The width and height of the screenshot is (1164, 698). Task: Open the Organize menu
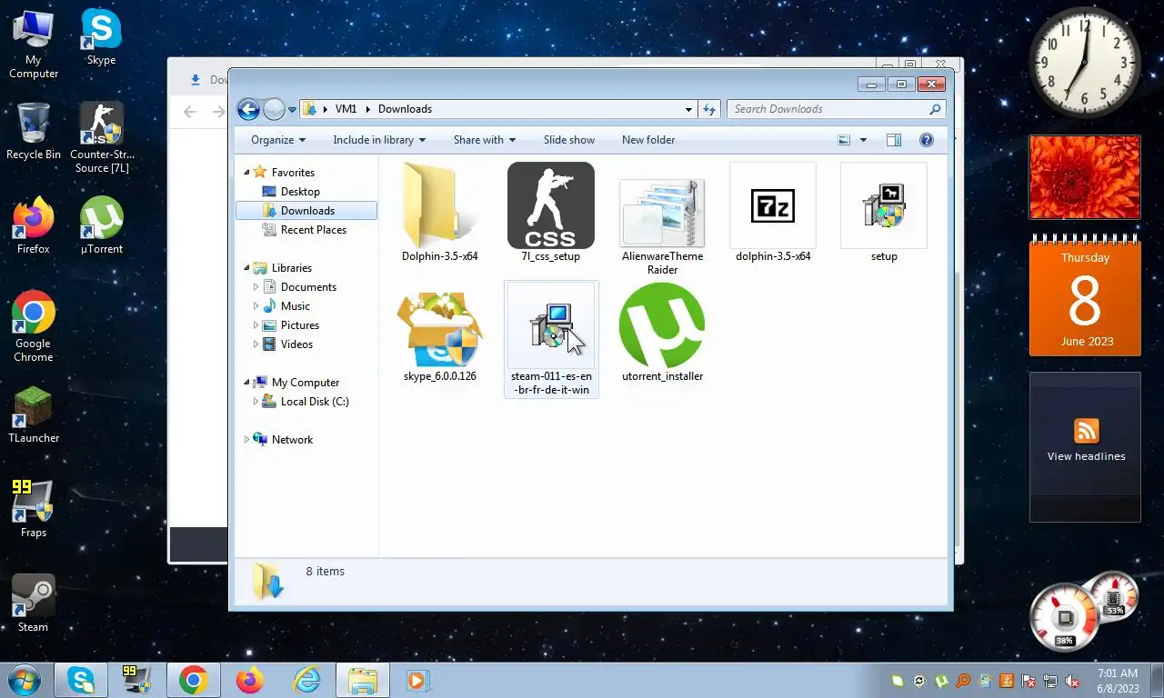278,140
